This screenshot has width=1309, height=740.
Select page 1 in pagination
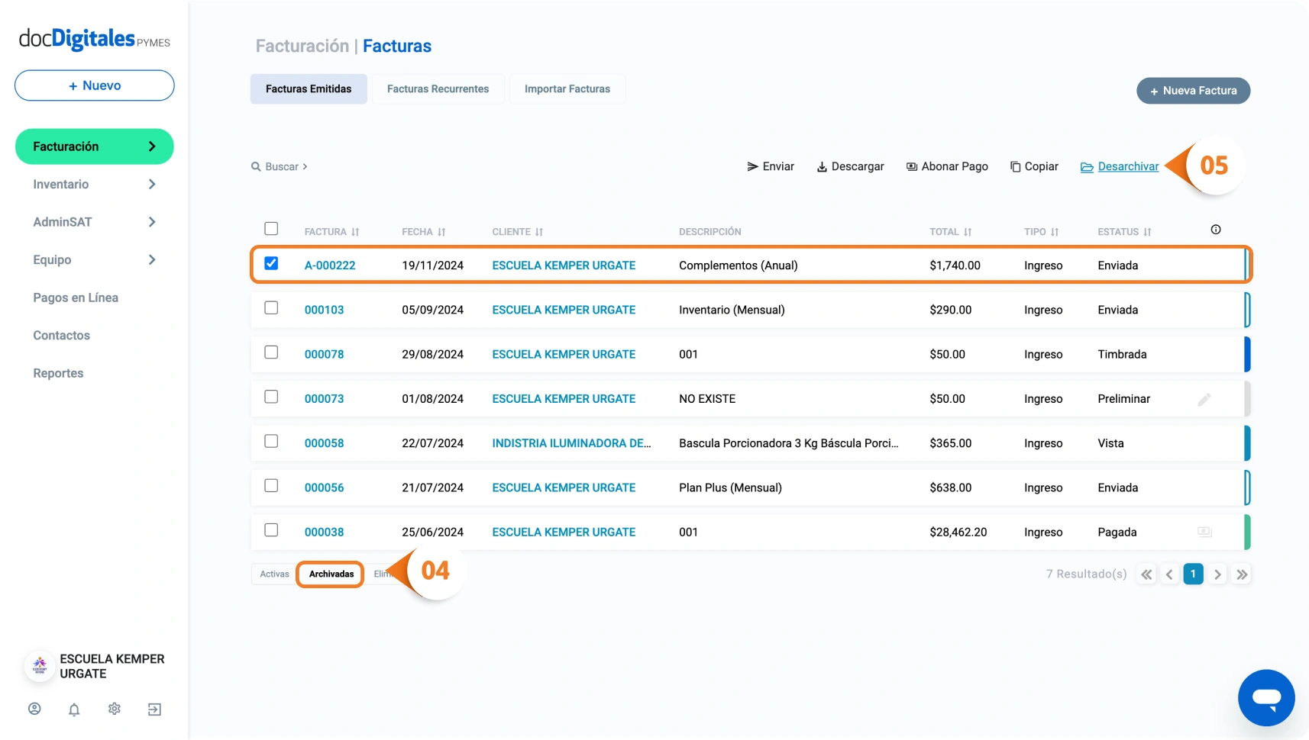[x=1193, y=574]
